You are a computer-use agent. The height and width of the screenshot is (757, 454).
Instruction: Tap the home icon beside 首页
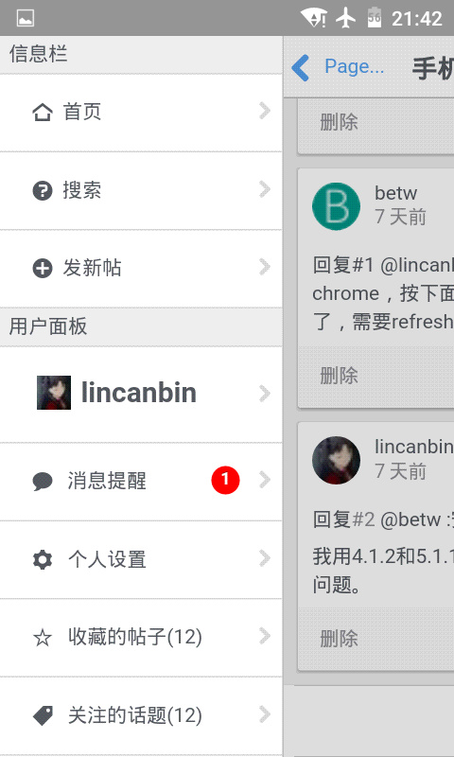click(43, 113)
